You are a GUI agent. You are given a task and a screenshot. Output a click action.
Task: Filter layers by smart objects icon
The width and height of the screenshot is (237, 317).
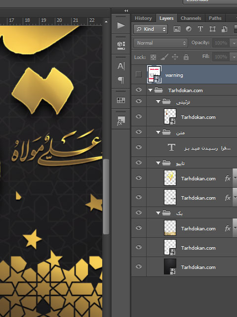224,29
